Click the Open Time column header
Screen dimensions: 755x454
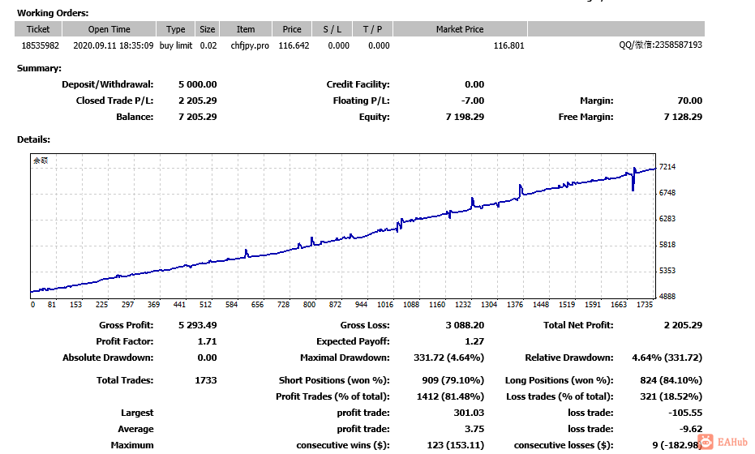coord(109,29)
